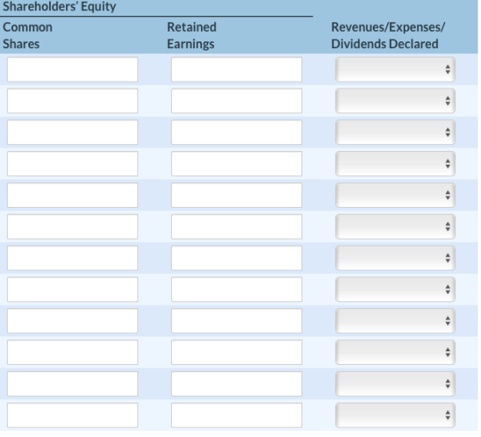Open the sixth row Revenues/Expenses/Dividends dropdown
The image size is (481, 437).
(395, 227)
